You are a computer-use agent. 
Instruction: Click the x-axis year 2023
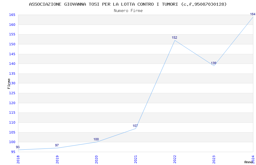pos(214,160)
